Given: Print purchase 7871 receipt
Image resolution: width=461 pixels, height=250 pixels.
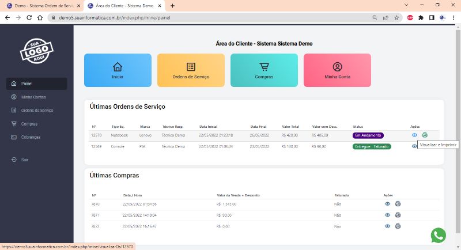Looking at the screenshot, I should click(398, 215).
